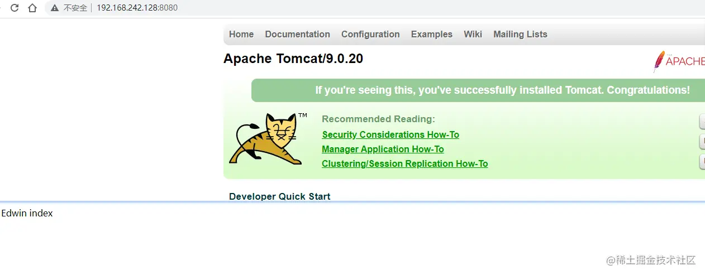Select the address bar URL 192.168.242.128:8080
The width and height of the screenshot is (705, 275).
tap(137, 8)
